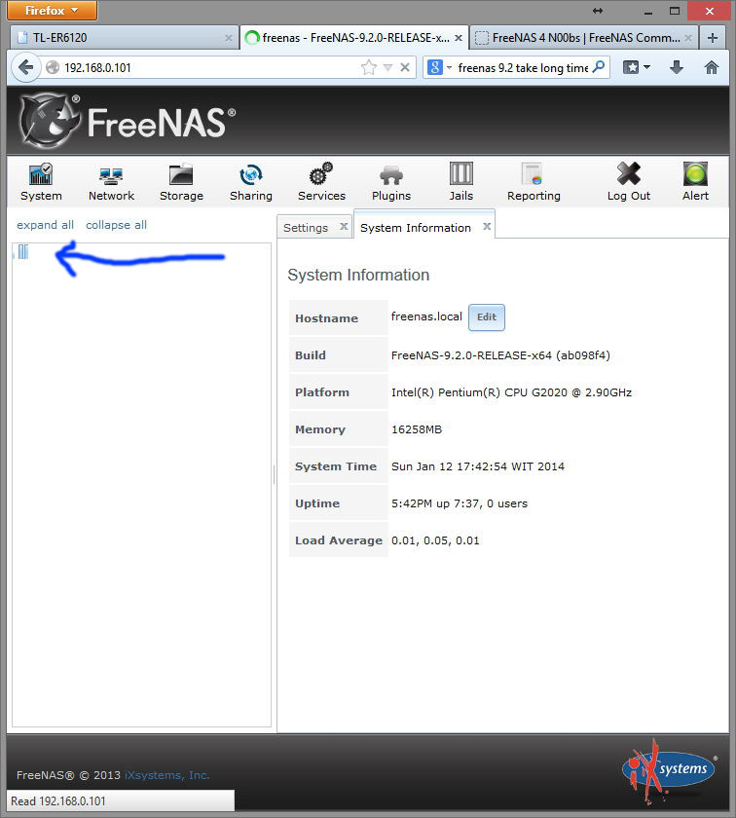Image resolution: width=736 pixels, height=818 pixels.
Task: Click the hostname Edit button
Action: (x=486, y=317)
